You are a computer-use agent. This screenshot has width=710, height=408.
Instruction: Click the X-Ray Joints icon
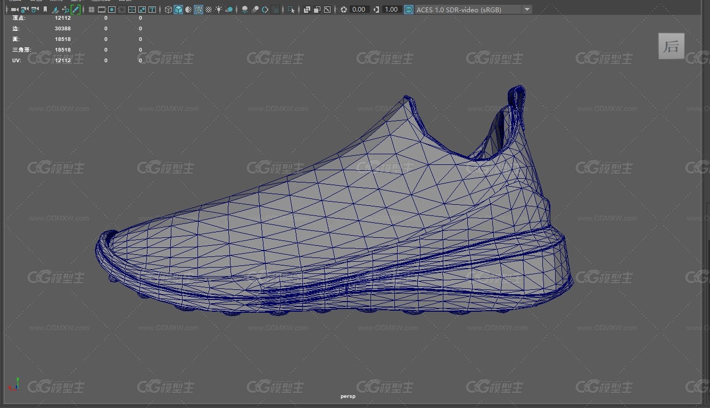coord(327,10)
